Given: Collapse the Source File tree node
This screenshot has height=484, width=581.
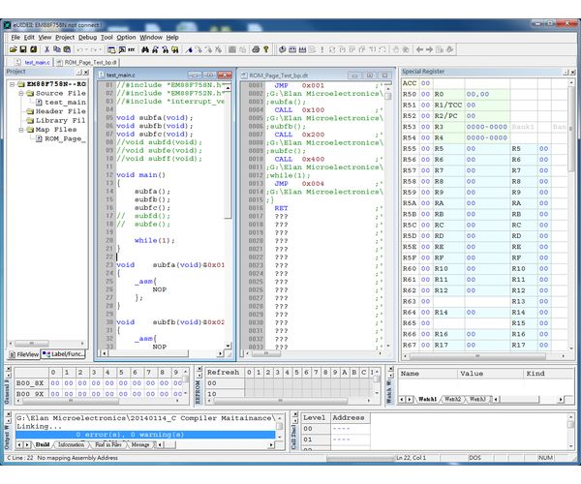Looking at the screenshot, I should (18, 93).
